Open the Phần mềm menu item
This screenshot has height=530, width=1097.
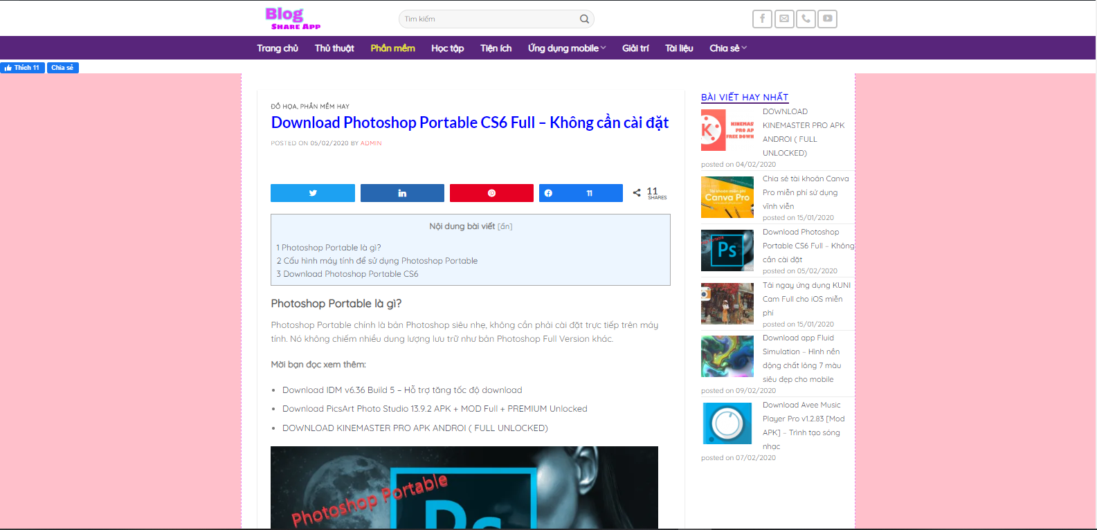392,48
